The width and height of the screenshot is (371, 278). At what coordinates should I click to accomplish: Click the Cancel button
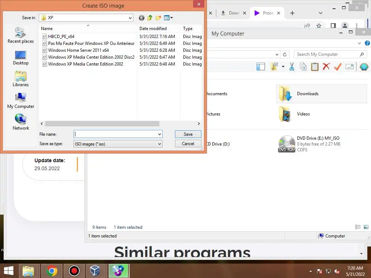tap(188, 144)
